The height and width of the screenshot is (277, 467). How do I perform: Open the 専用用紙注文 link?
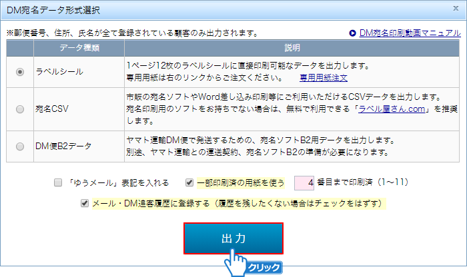tap(324, 78)
